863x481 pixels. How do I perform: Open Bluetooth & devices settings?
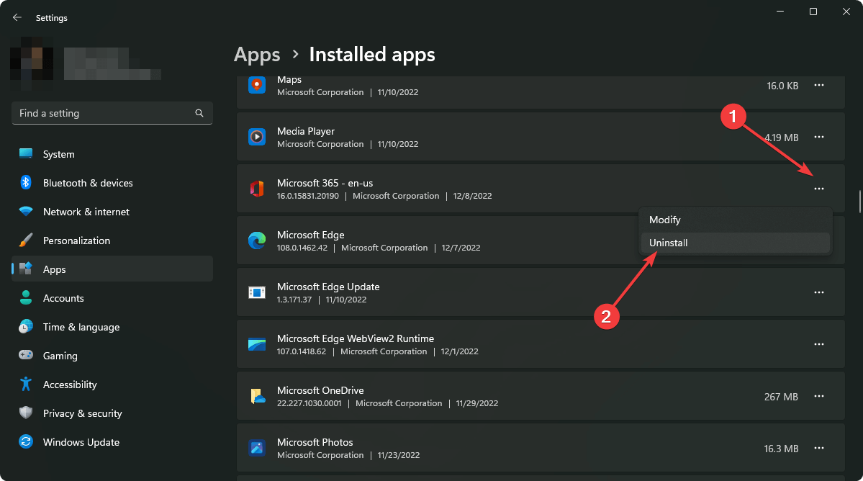click(112, 183)
